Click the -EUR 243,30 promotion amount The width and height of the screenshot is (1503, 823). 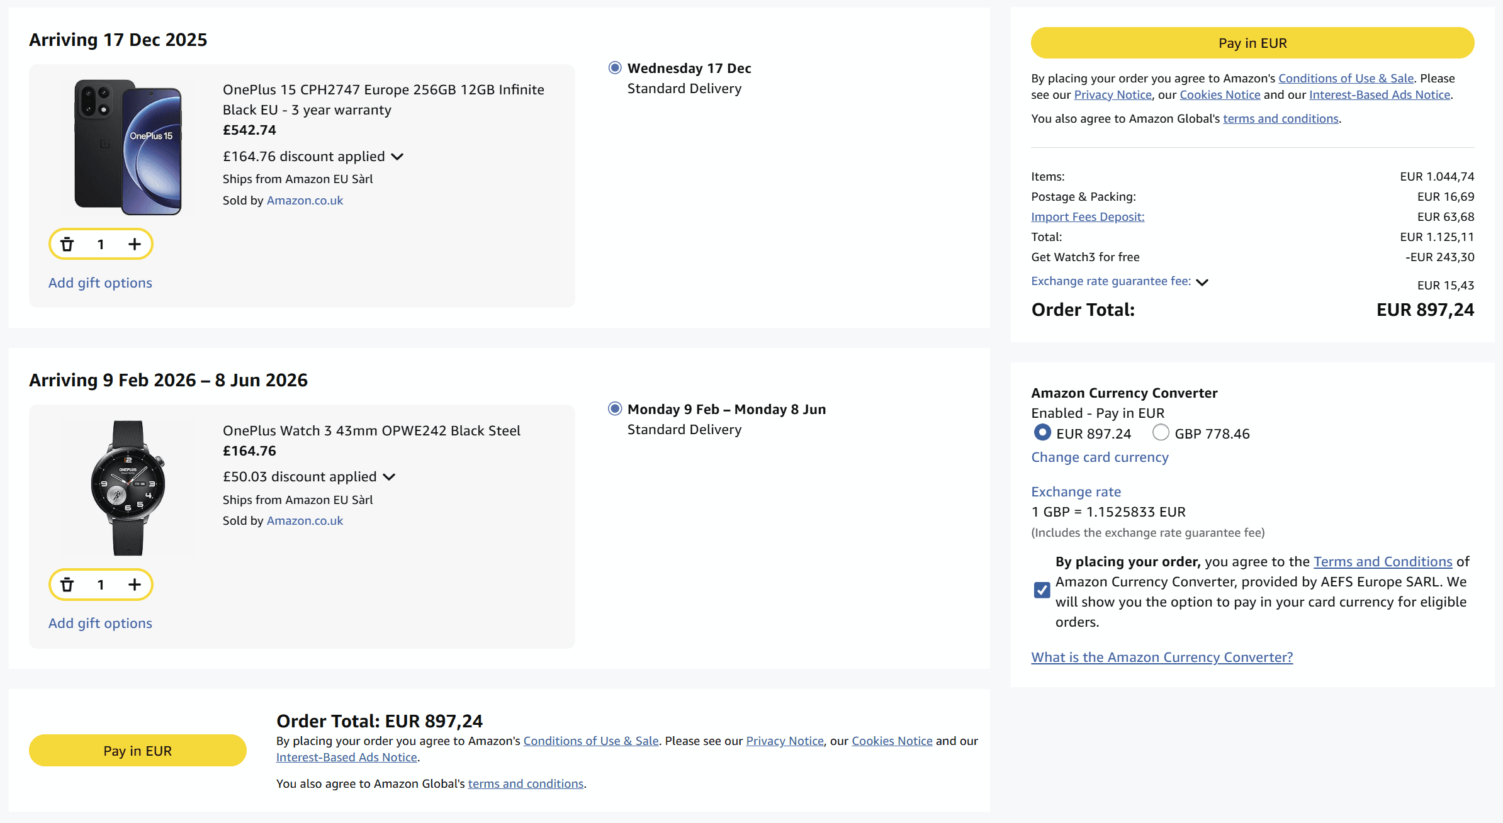tap(1440, 257)
